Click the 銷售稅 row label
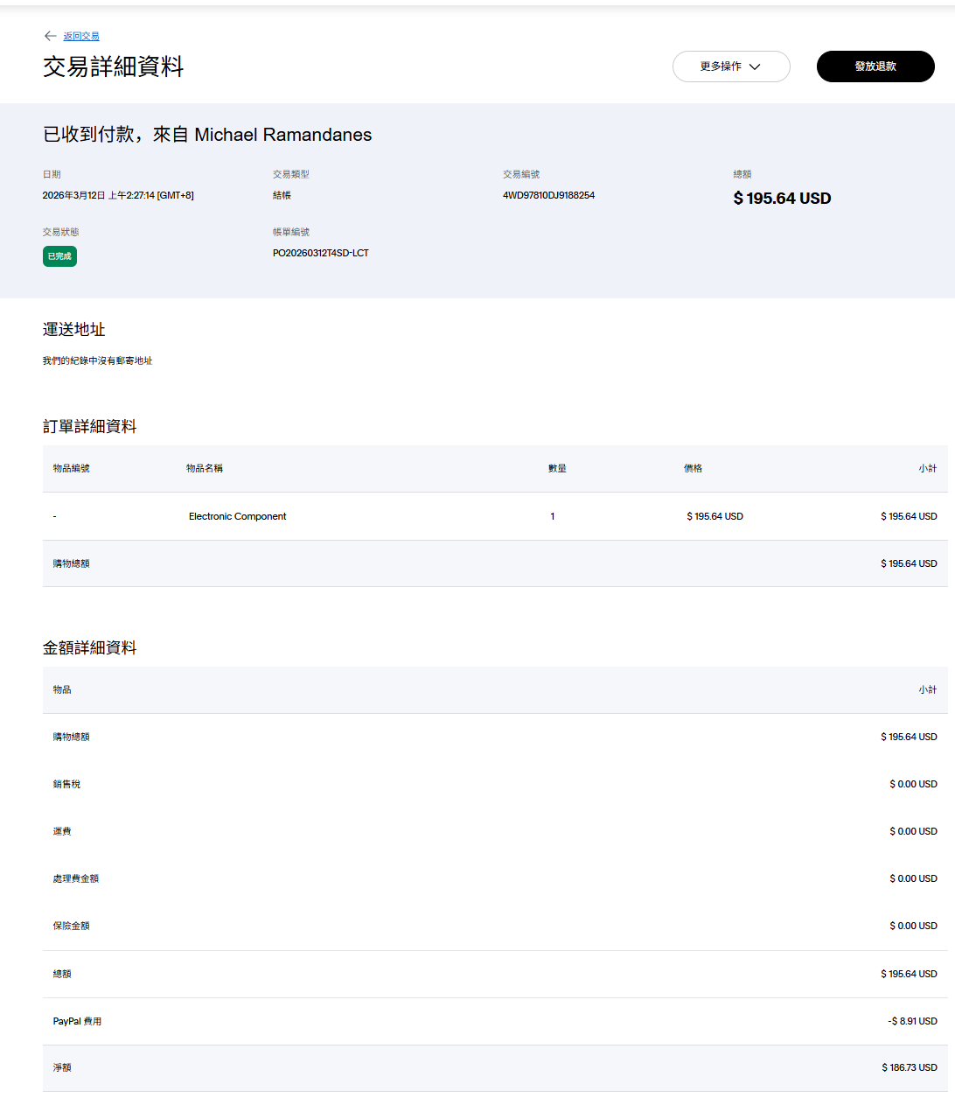 click(66, 784)
